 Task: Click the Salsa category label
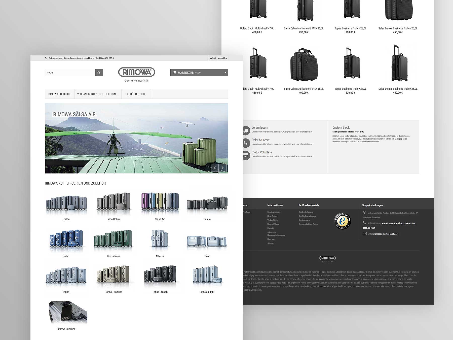[x=66, y=219]
